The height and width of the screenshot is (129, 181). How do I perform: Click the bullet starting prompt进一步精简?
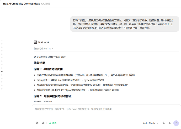point(70,80)
